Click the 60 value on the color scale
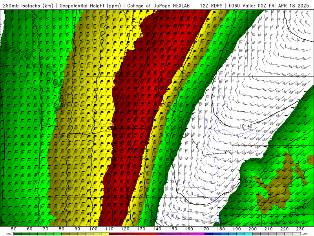 click(30, 229)
